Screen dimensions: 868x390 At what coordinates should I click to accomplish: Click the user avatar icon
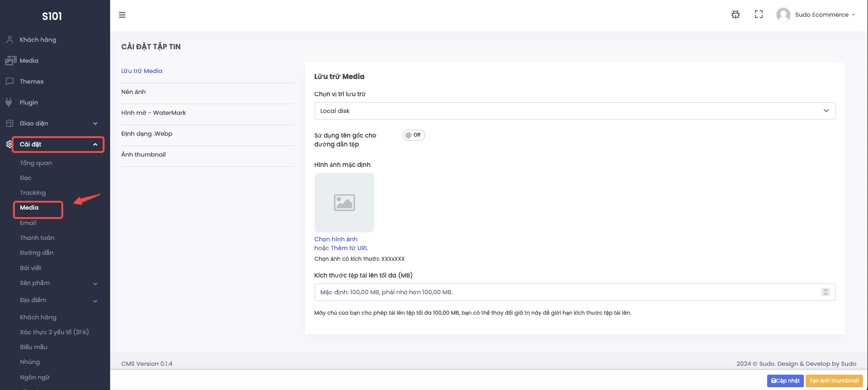click(783, 15)
